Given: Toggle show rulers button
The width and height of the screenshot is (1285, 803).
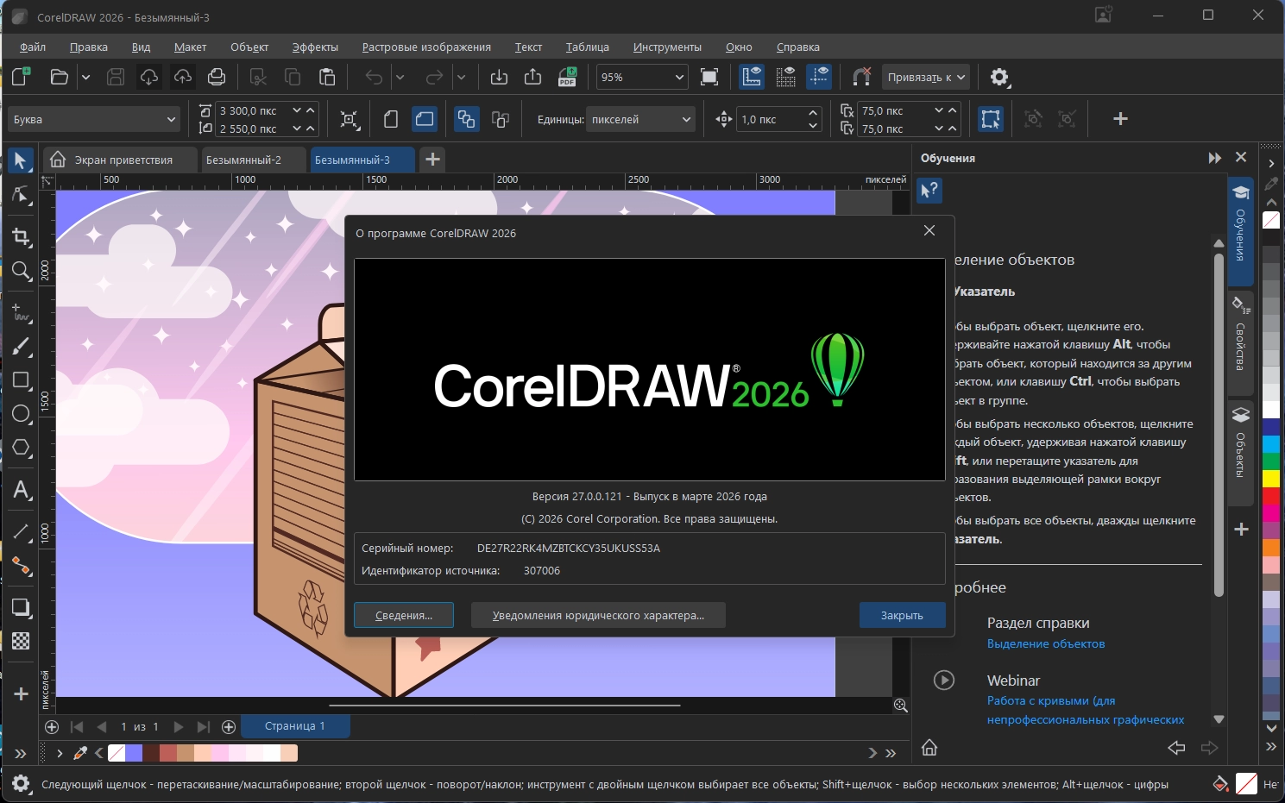Looking at the screenshot, I should click(x=752, y=77).
